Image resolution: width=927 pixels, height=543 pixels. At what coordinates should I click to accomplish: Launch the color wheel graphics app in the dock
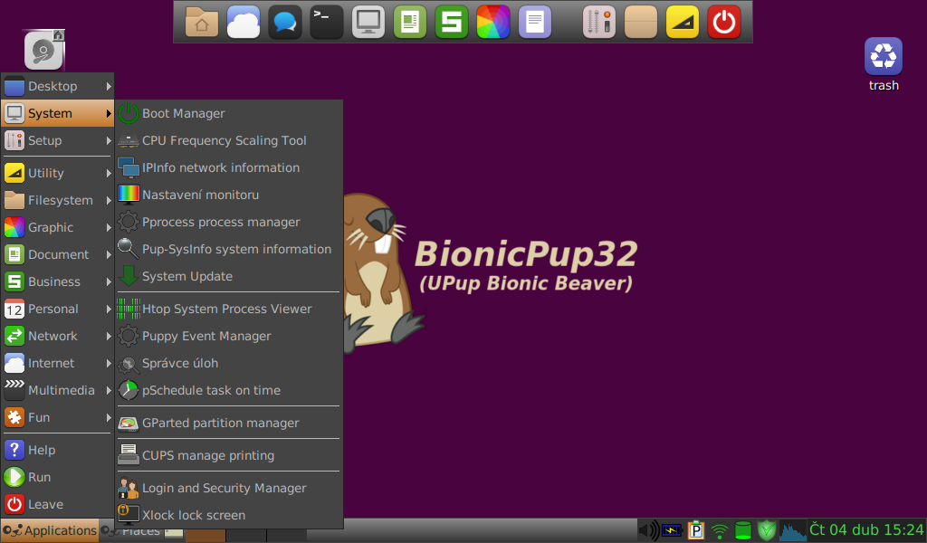(492, 21)
